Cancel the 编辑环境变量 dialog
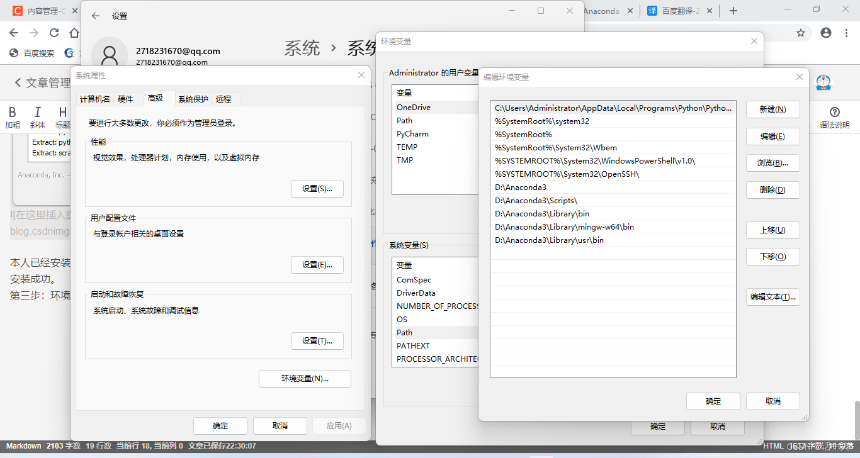Viewport: 860px width, 458px height. pyautogui.click(x=772, y=401)
